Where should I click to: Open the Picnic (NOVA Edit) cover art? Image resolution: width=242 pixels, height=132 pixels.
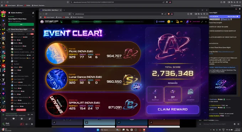tap(57, 53)
